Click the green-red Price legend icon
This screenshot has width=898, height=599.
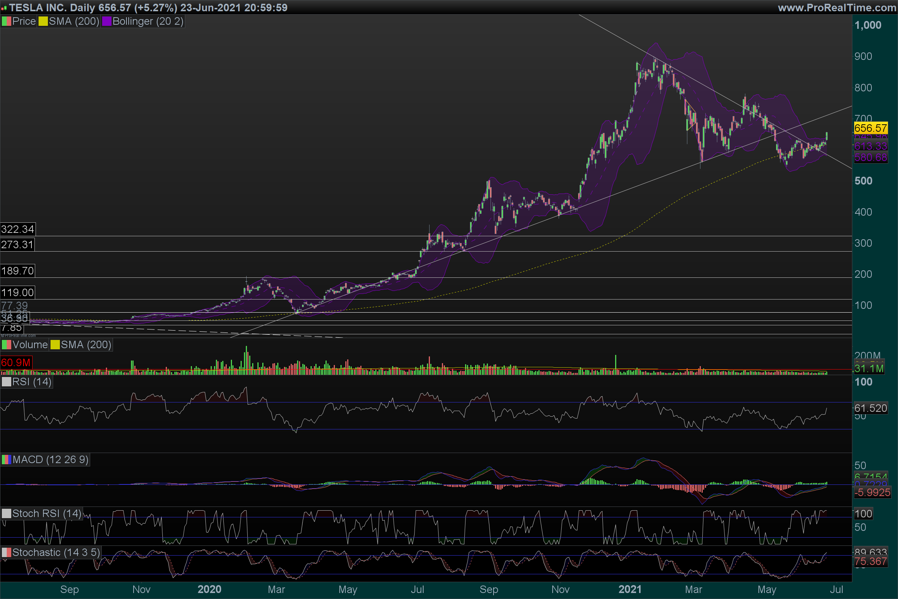point(6,21)
